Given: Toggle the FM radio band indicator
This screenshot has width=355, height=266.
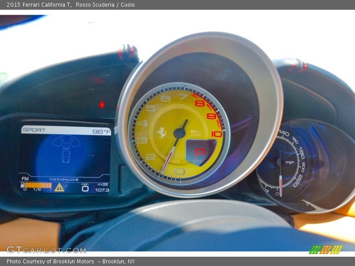Looking at the screenshot, I should [x=24, y=178].
